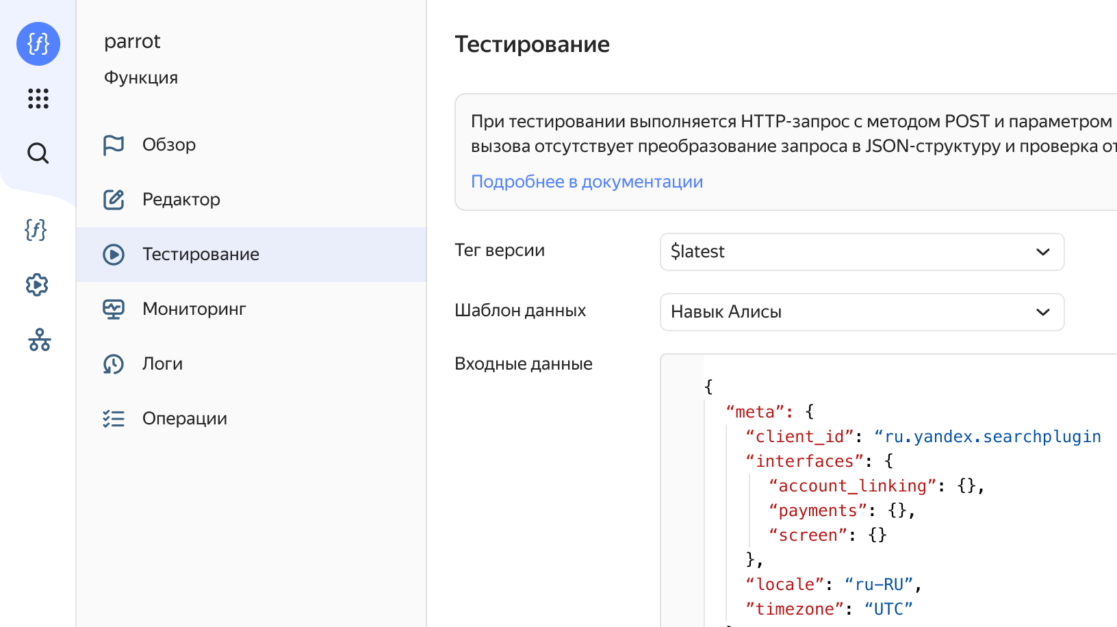The width and height of the screenshot is (1117, 627).
Task: Select the Тестирование menu item
Action: tap(251, 255)
